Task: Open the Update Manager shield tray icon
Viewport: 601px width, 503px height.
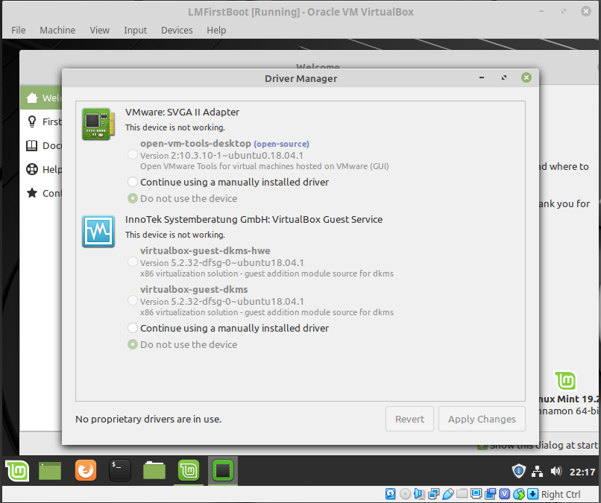Action: (518, 471)
